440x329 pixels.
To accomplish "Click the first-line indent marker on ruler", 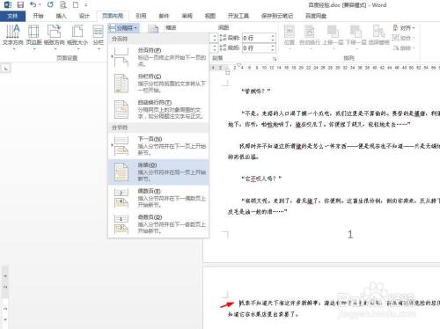I will click(238, 65).
